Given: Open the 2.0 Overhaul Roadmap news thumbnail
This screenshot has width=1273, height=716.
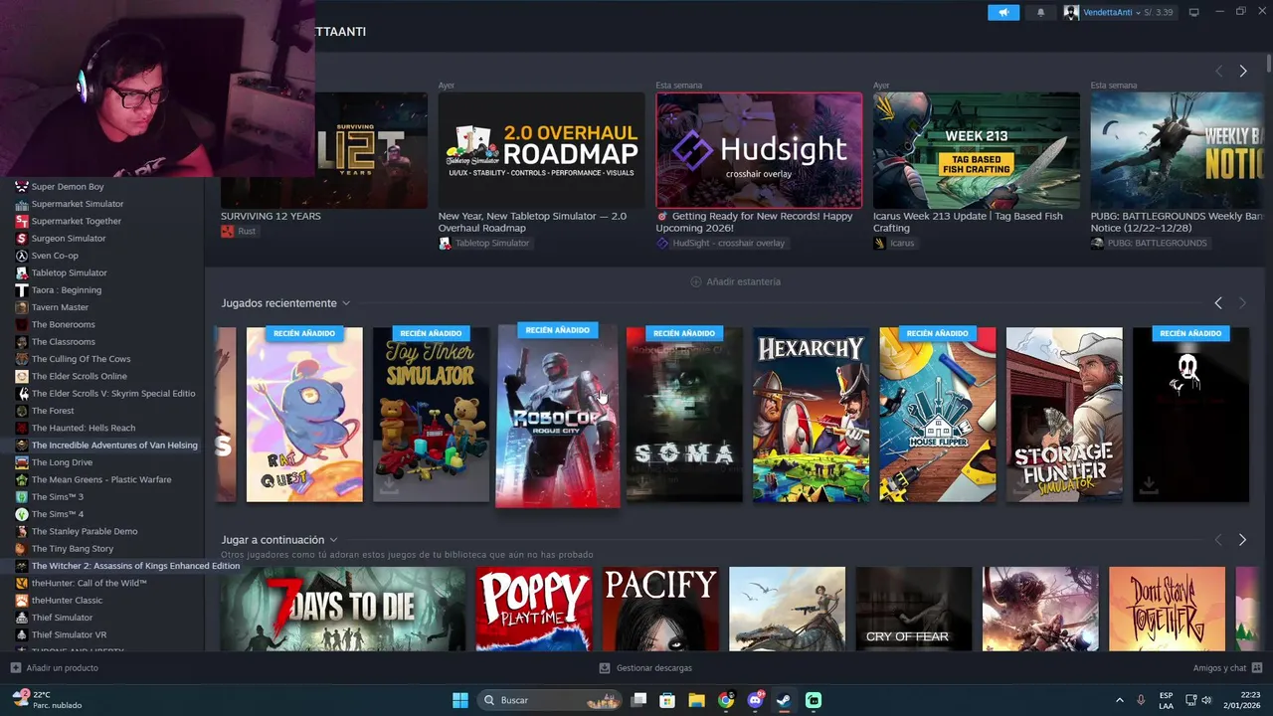Looking at the screenshot, I should pyautogui.click(x=541, y=150).
